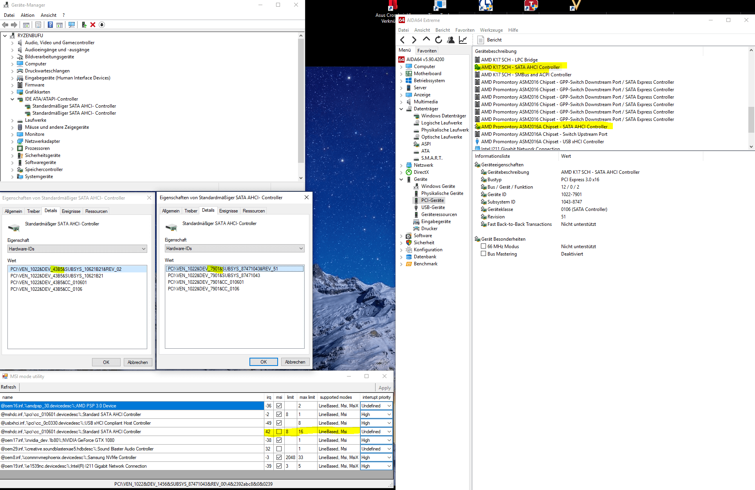Open AIDA64 graph chart toolbar icon
The height and width of the screenshot is (490, 755).
[x=463, y=40]
